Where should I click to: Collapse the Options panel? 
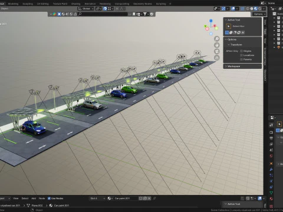coord(226,39)
